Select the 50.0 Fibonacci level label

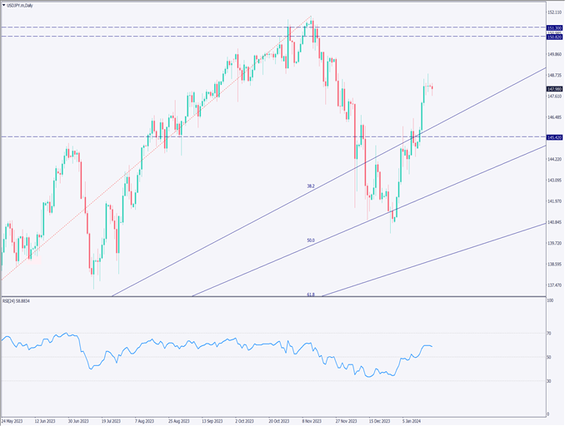[x=311, y=240]
